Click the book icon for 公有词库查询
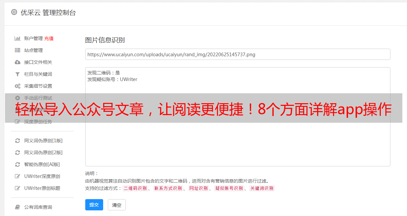The width and height of the screenshot is (407, 216). [18, 207]
